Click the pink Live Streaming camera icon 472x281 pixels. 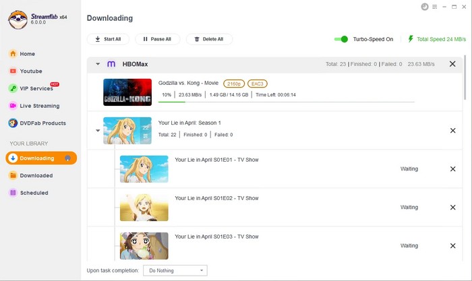[13, 106]
